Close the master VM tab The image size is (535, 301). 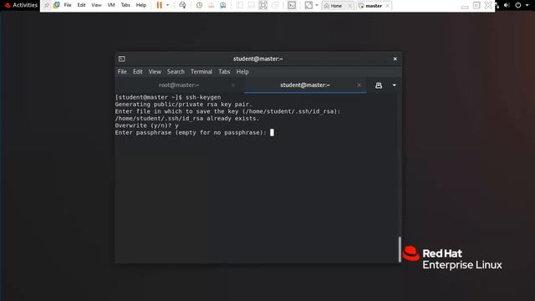click(x=387, y=6)
